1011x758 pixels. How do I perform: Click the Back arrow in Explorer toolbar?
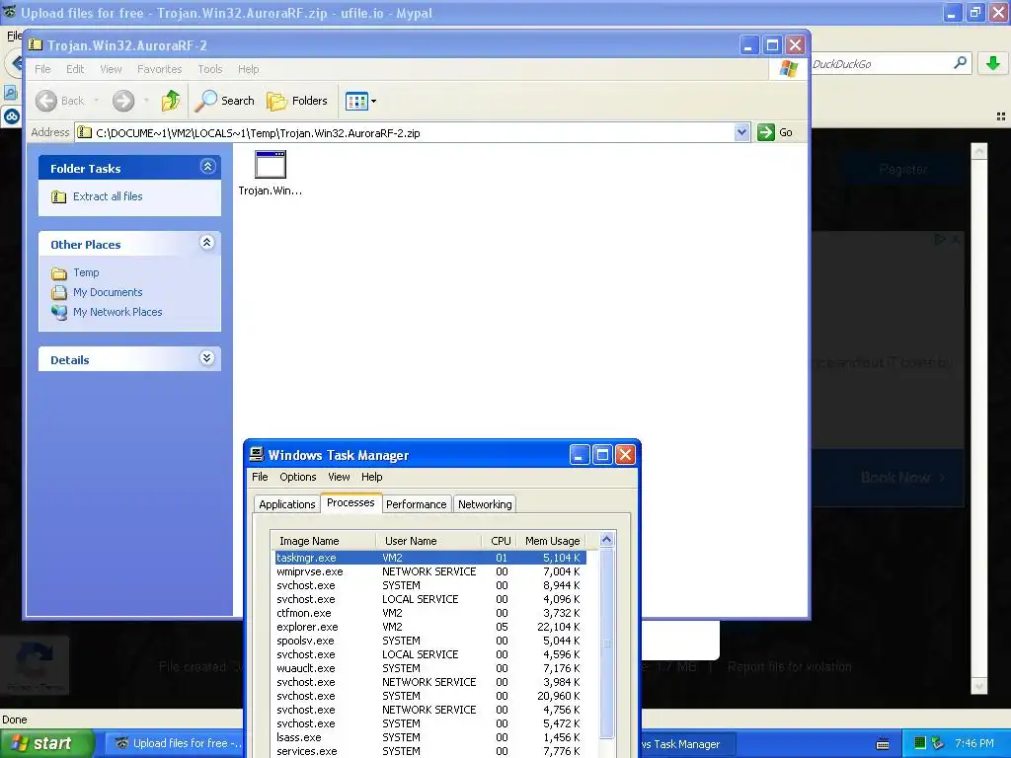(x=46, y=101)
